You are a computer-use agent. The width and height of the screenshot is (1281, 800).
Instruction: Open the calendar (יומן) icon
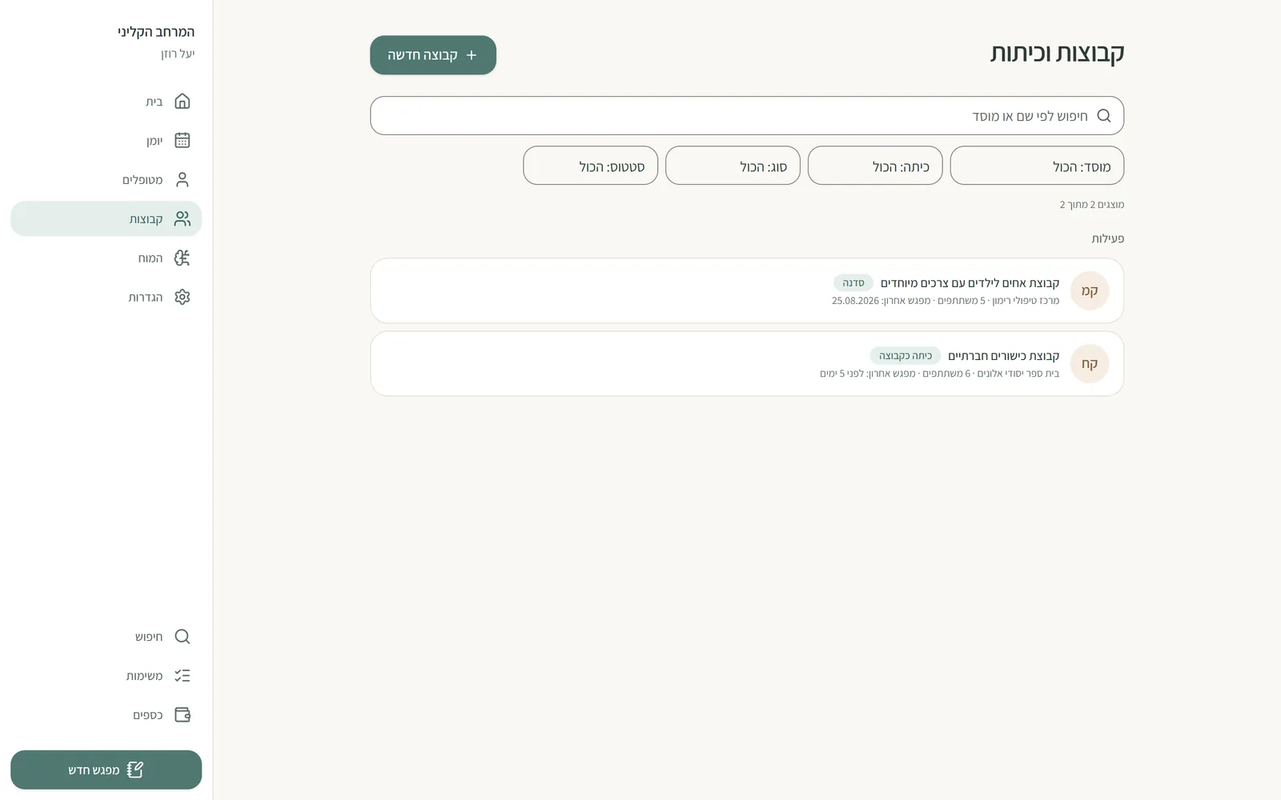(183, 140)
